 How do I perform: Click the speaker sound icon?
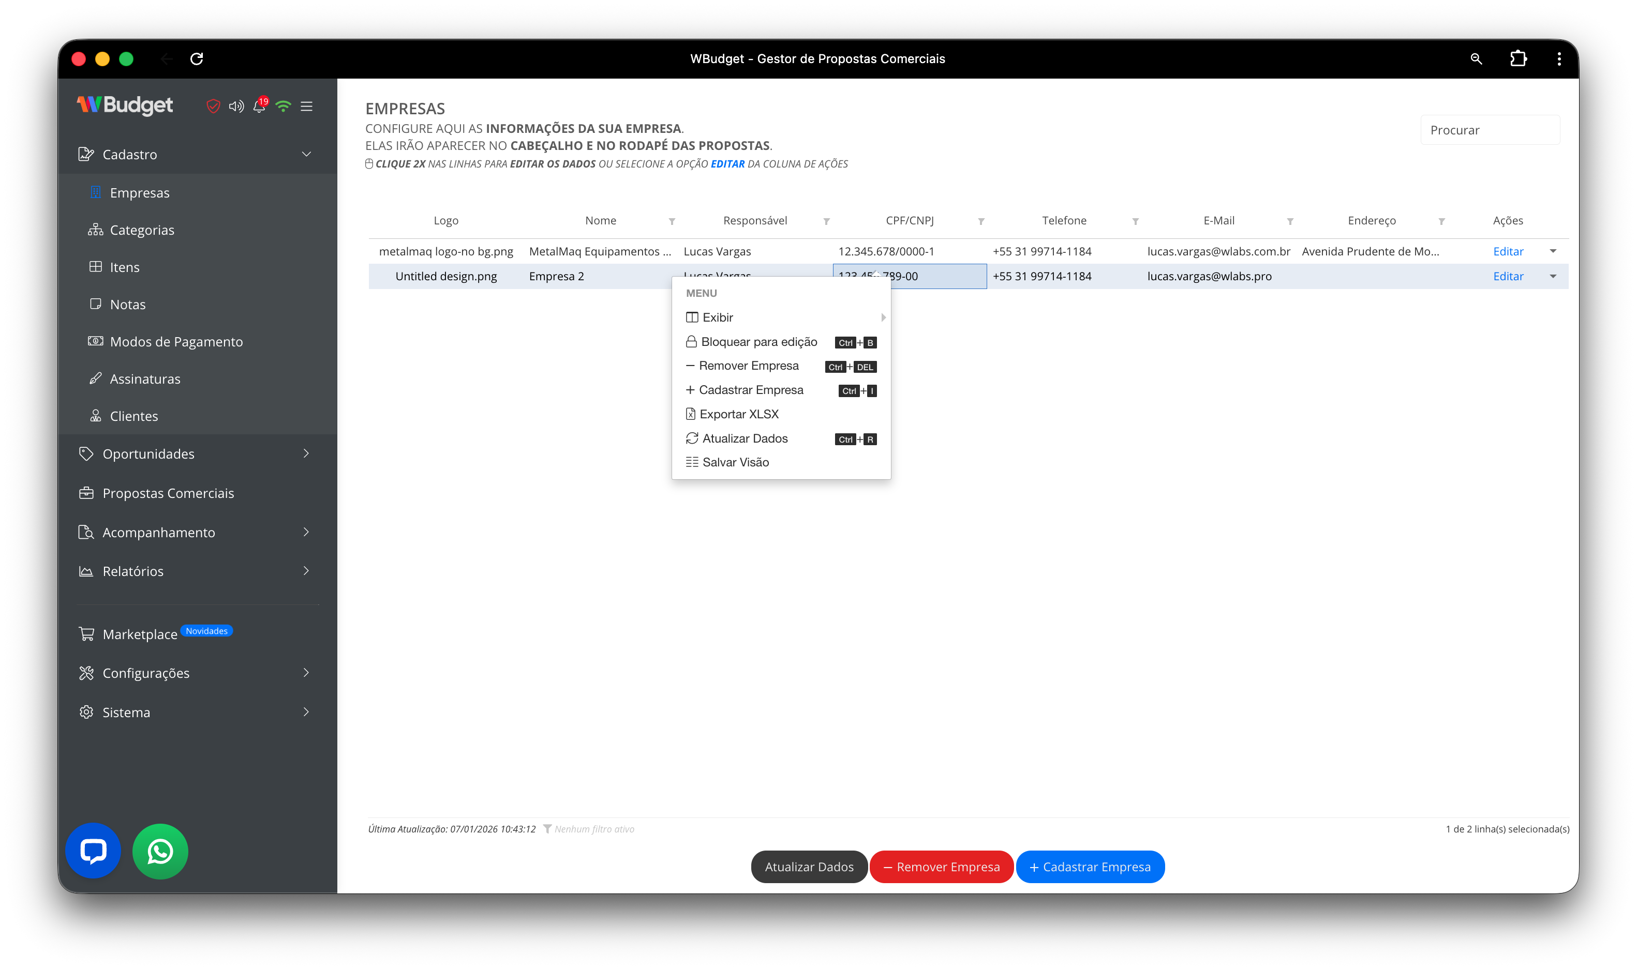[x=237, y=106]
